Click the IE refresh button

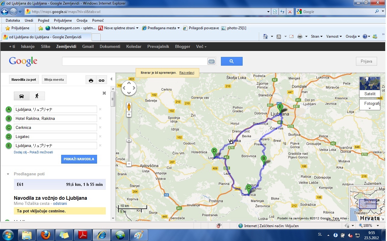click(x=282, y=12)
